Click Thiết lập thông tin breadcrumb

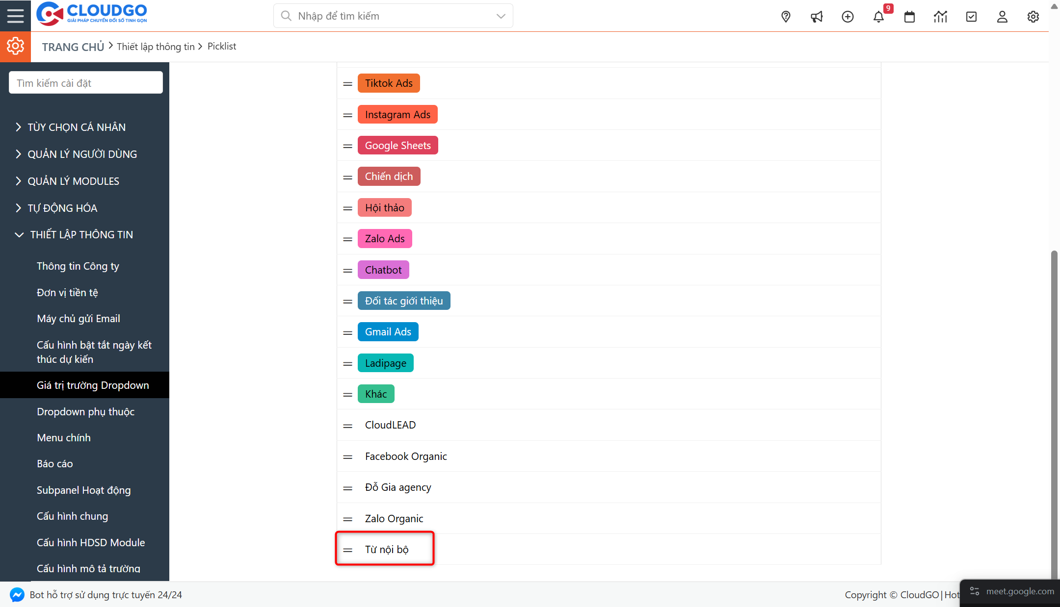pyautogui.click(x=156, y=47)
